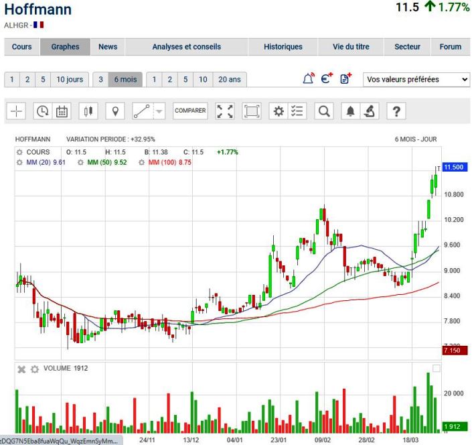Select the 3 months period button
The height and width of the screenshot is (445, 474).
coord(100,80)
